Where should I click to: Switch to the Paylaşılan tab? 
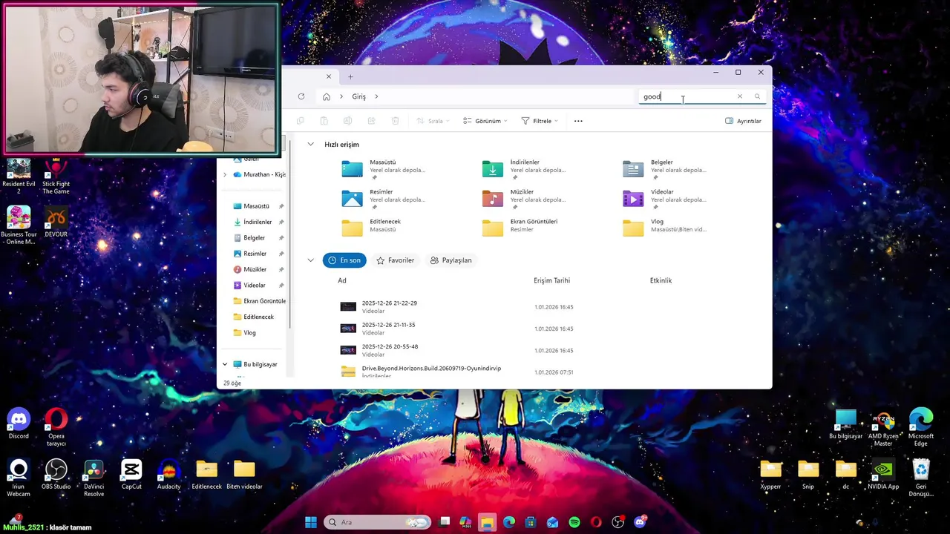(x=451, y=260)
